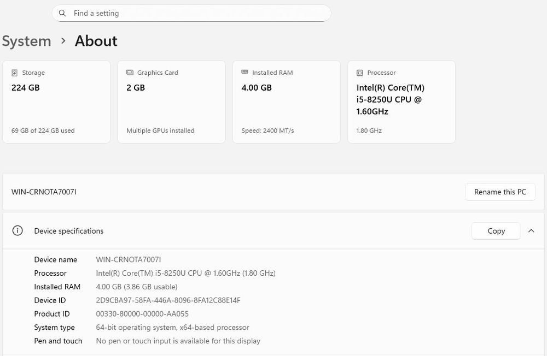Screen dimensions: 547x356
Task: Collapse the Device specifications section
Action: coord(531,231)
